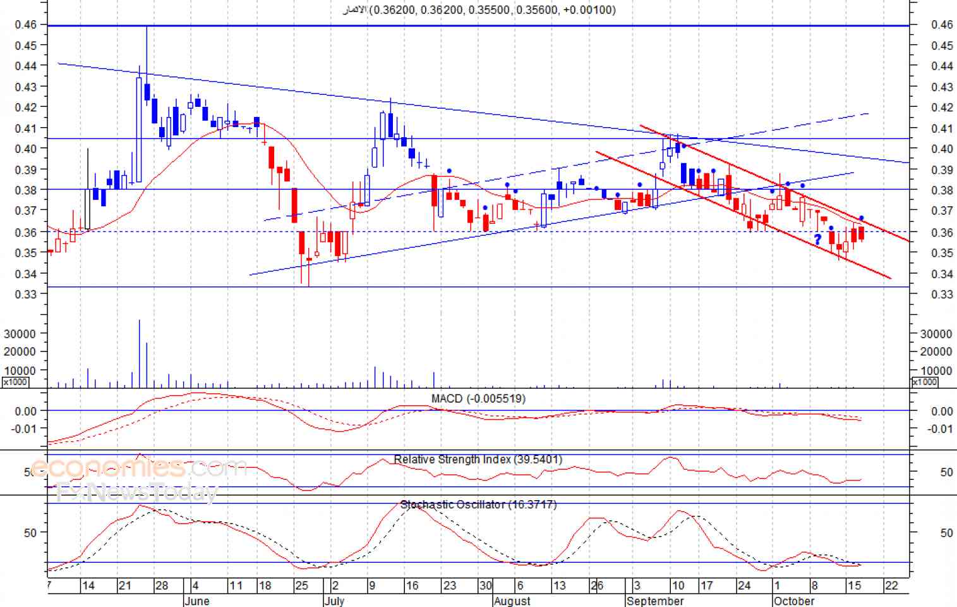Image resolution: width=957 pixels, height=607 pixels.
Task: Click -0.01 on the right MACD axis
Action: pyautogui.click(x=940, y=429)
